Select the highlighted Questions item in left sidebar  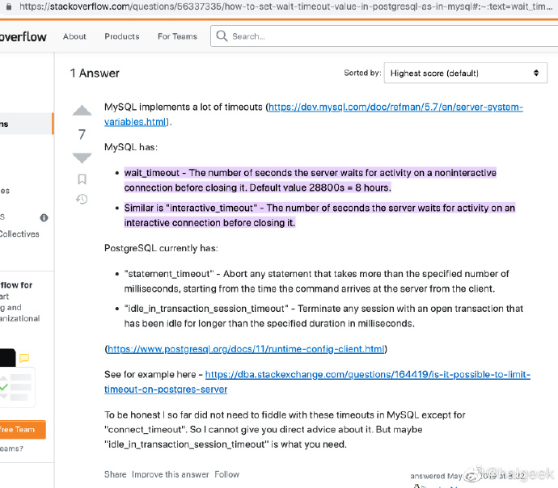coord(27,124)
